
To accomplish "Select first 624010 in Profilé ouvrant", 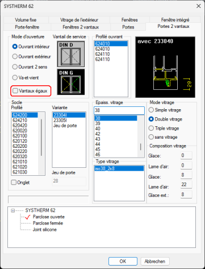I will 111,44.
